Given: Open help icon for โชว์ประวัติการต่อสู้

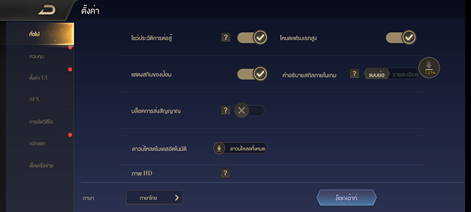Looking at the screenshot, I should point(226,38).
